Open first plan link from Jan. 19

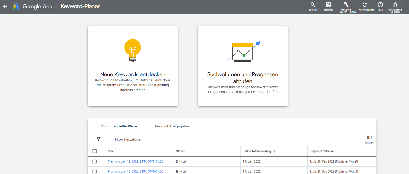(135, 161)
